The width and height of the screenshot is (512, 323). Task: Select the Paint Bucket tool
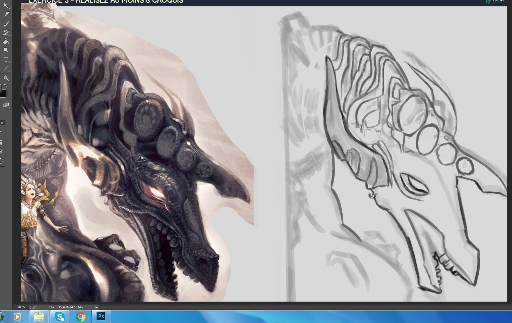coord(6,41)
